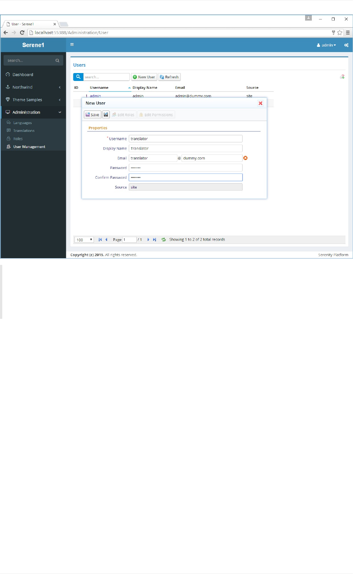Go to previous page of pager

coord(106,239)
